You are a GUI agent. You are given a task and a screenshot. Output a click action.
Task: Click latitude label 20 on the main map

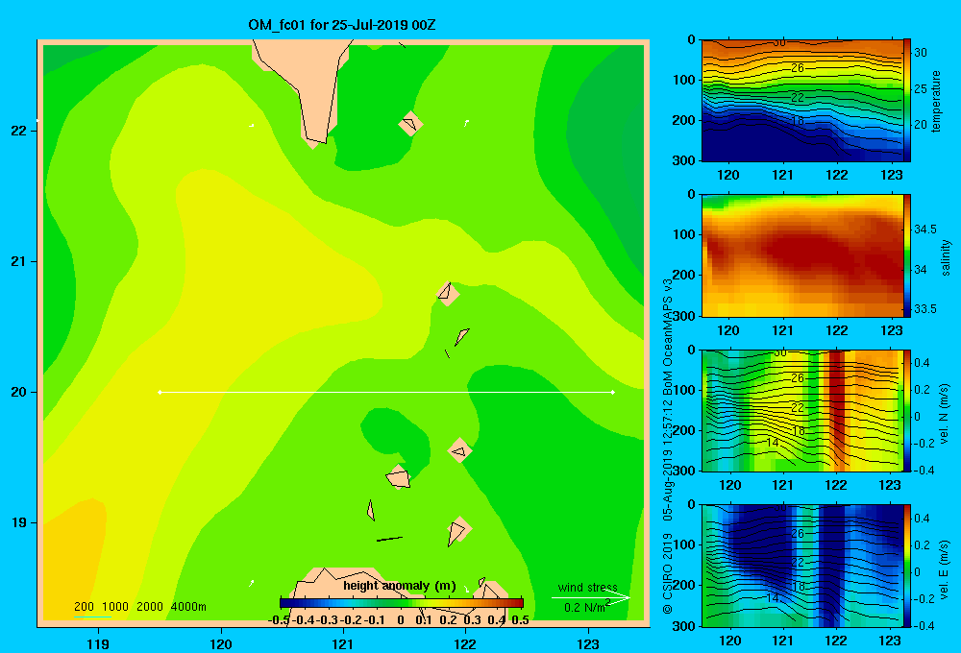coord(18,392)
